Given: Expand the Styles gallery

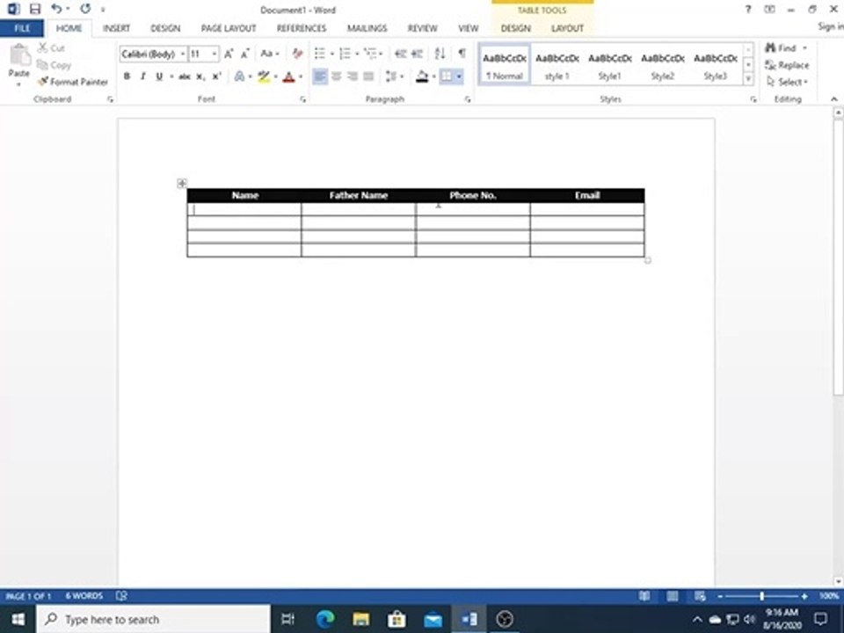Looking at the screenshot, I should (x=748, y=80).
